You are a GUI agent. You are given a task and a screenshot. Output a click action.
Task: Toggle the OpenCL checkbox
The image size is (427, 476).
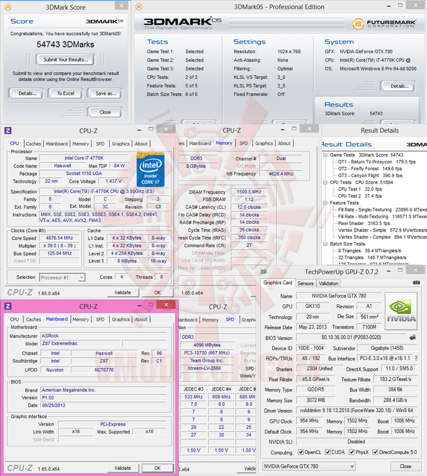[301, 452]
